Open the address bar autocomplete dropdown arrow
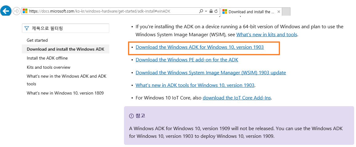Screen dimensions: 356x147 click(206, 11)
